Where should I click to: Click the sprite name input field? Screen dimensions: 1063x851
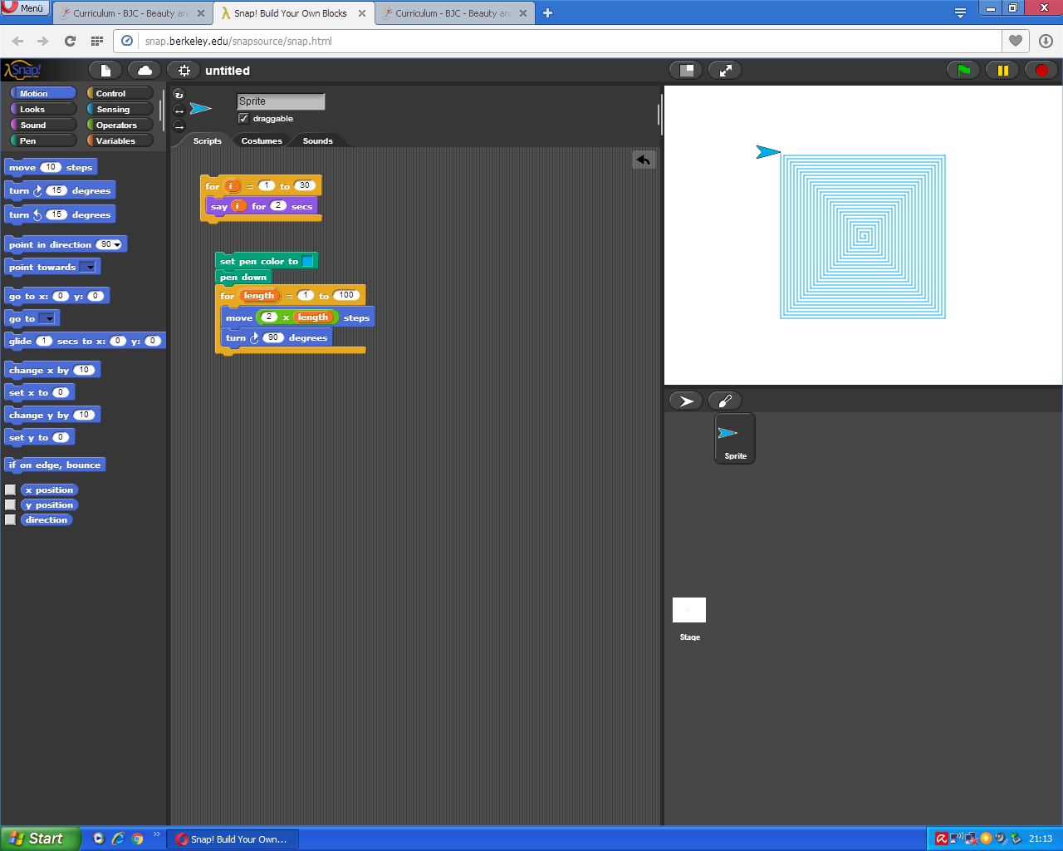281,101
